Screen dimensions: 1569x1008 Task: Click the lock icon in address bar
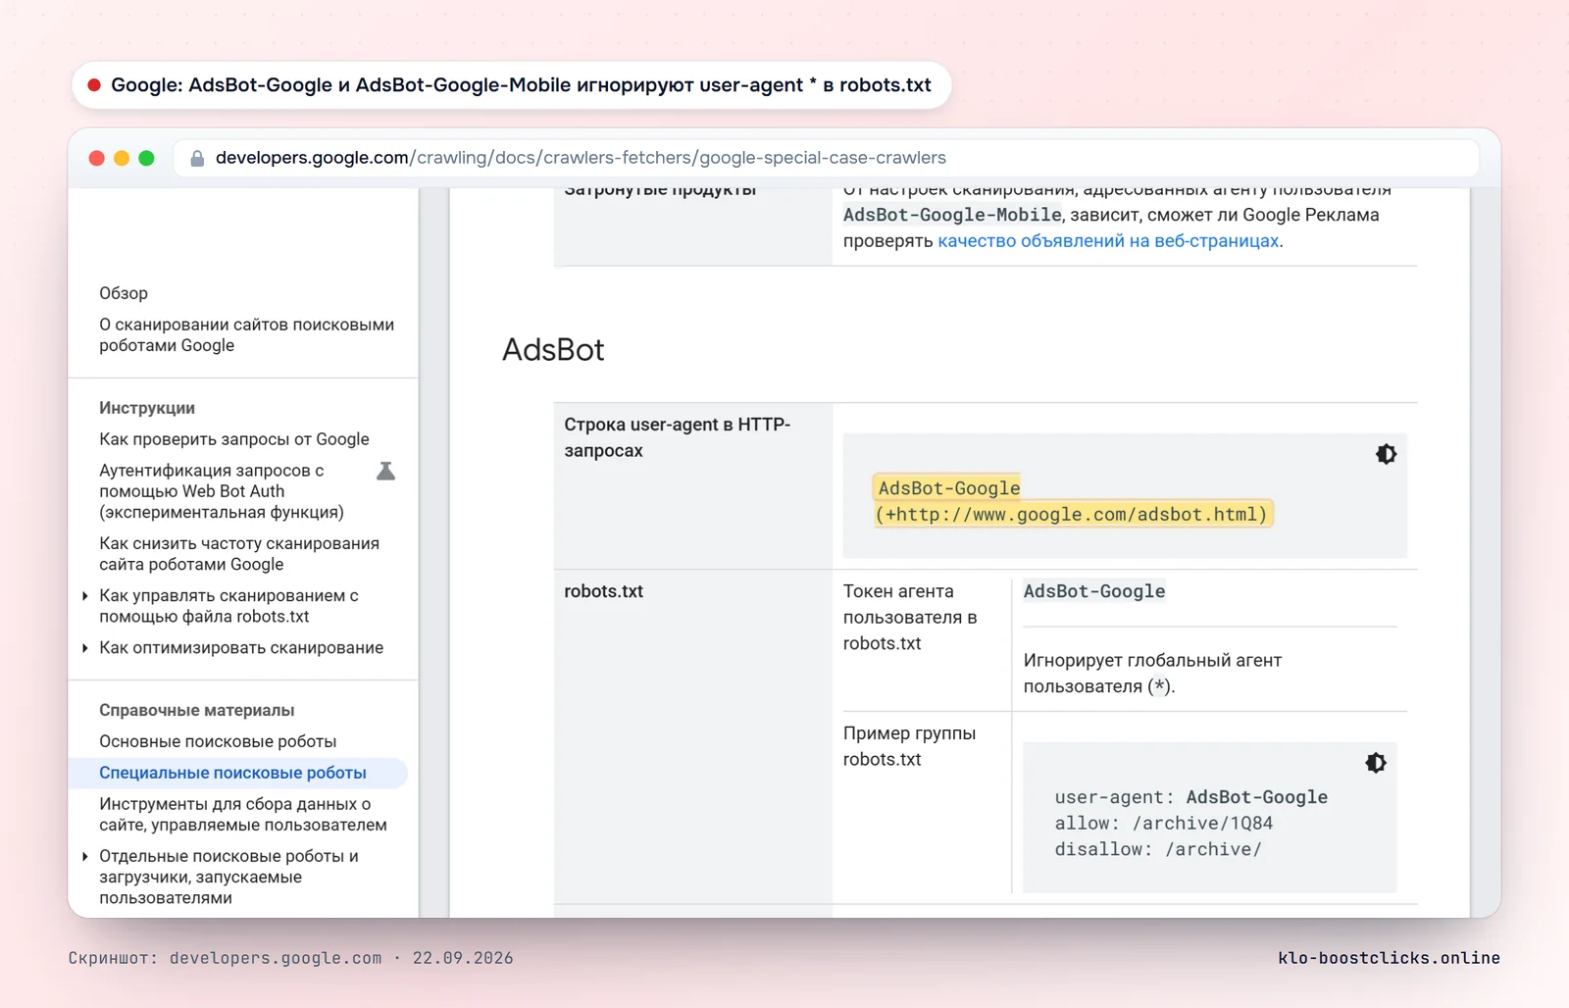pyautogui.click(x=197, y=158)
